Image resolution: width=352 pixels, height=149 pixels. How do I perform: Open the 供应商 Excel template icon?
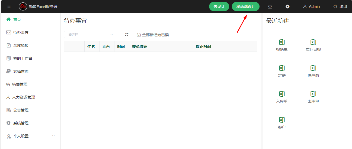pos(313,68)
